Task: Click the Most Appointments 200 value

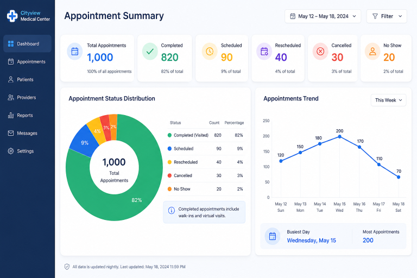Action: pyautogui.click(x=368, y=240)
